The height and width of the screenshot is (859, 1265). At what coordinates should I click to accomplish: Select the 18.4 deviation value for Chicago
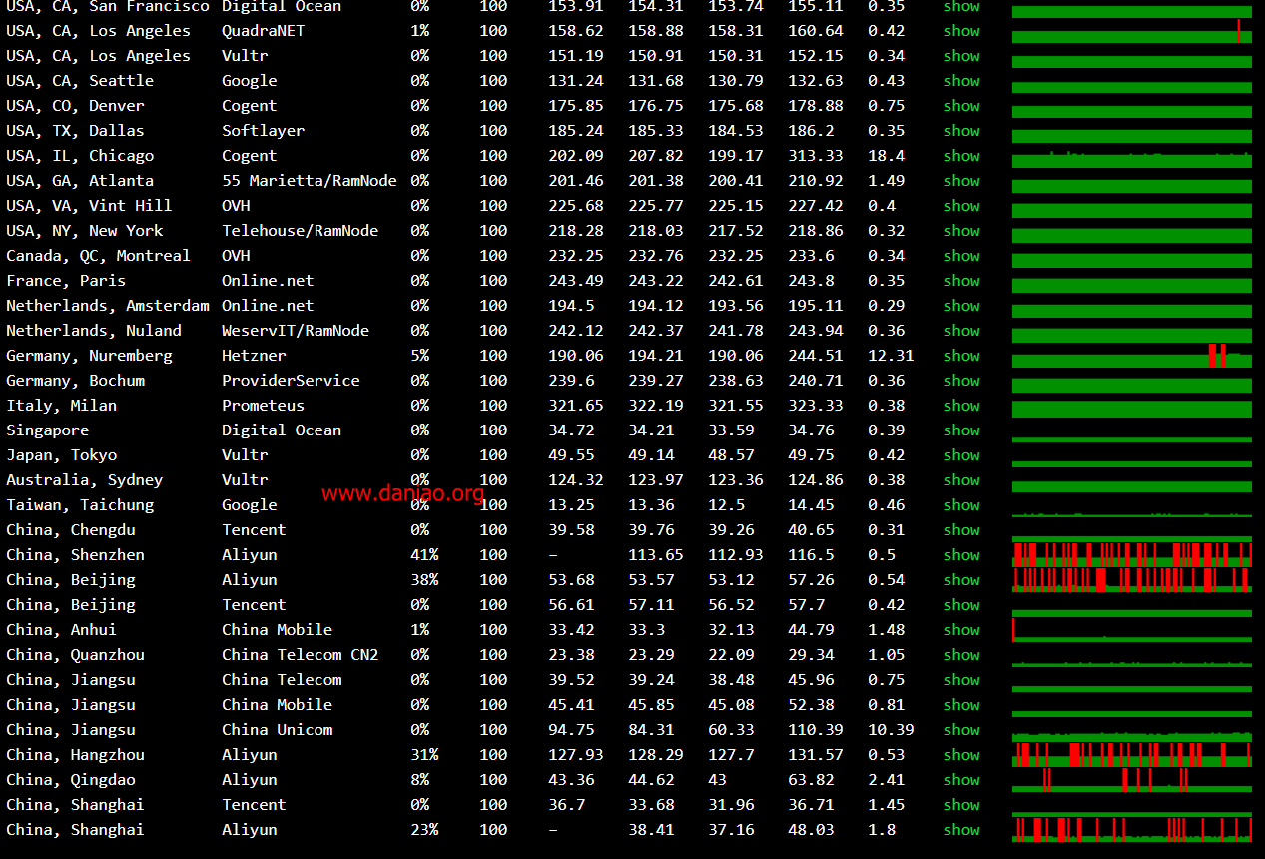click(887, 156)
